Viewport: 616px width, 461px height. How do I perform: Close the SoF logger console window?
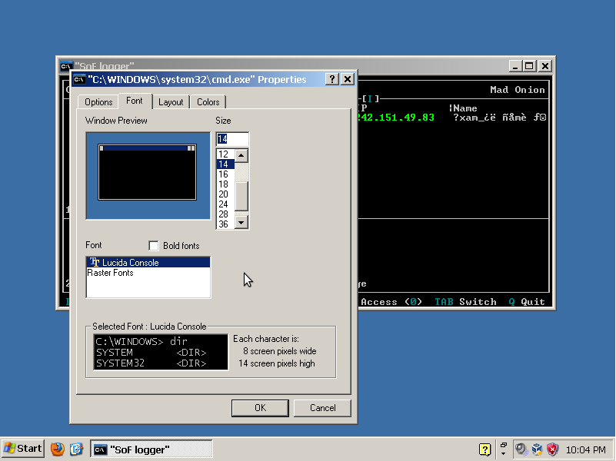(x=545, y=66)
